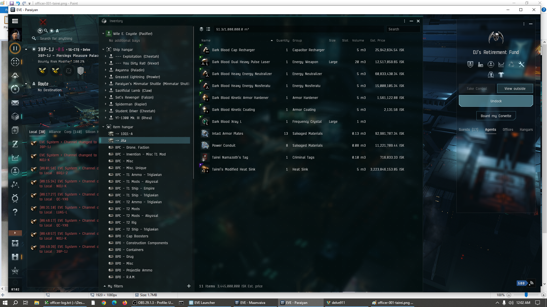547x307 pixels.
Task: Click Paint zoom out minus button
Action: pos(509,295)
